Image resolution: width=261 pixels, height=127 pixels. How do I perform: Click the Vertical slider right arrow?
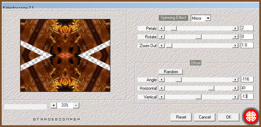[235, 97]
